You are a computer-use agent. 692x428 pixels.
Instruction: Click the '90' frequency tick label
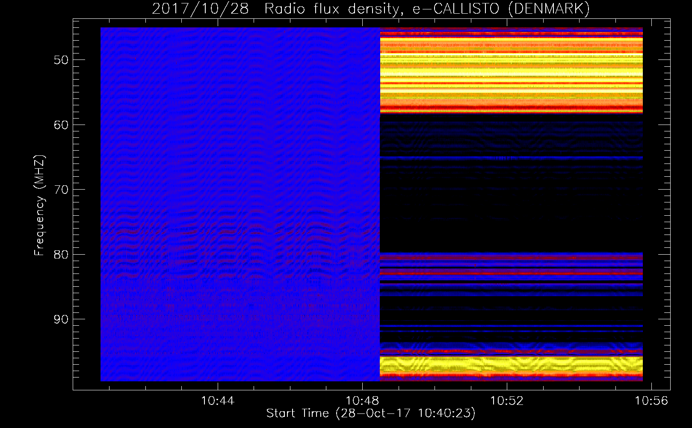coord(61,319)
